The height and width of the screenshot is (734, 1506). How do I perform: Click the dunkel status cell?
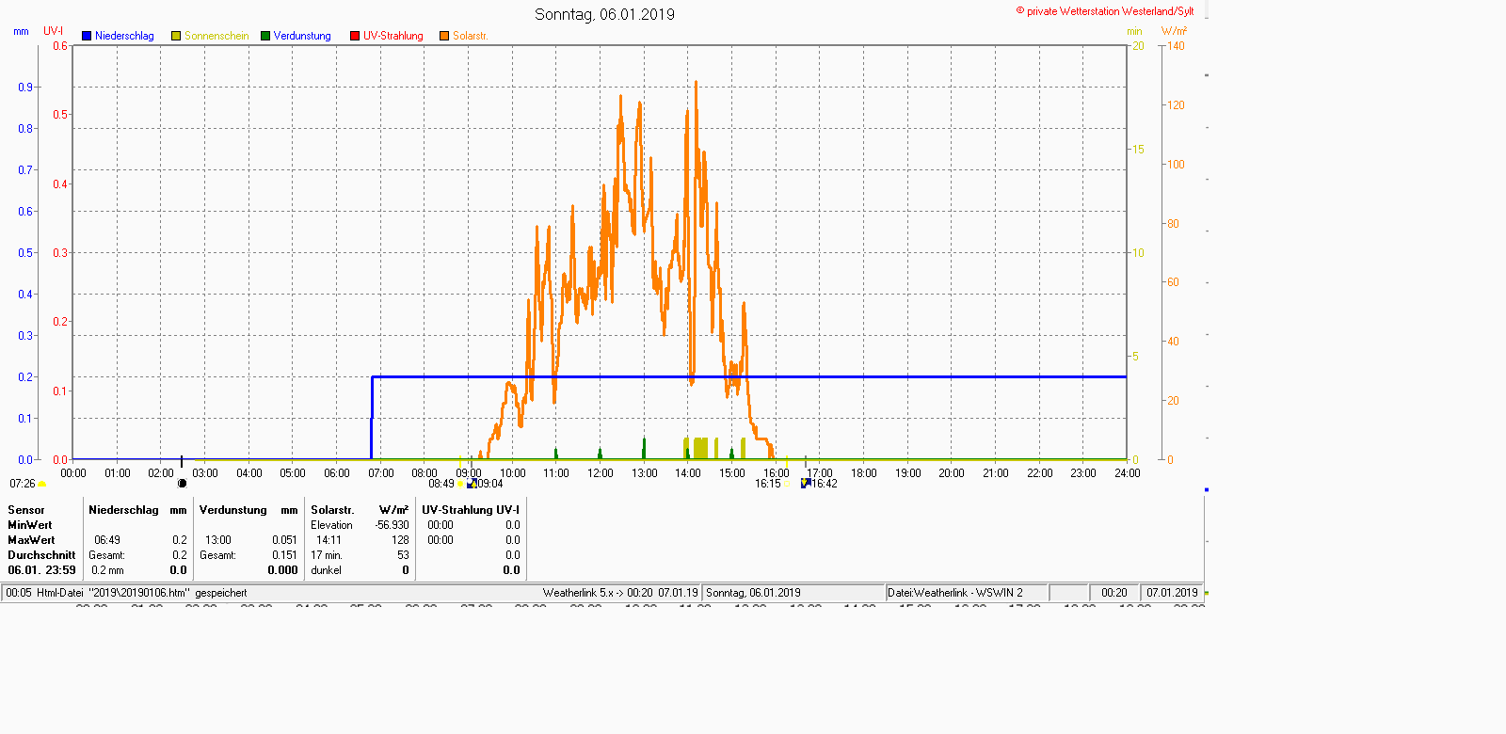327,570
